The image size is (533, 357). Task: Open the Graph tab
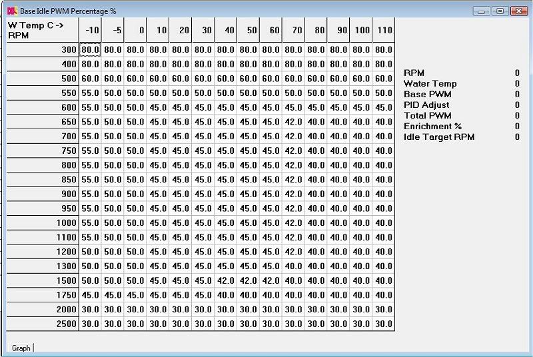click(21, 348)
